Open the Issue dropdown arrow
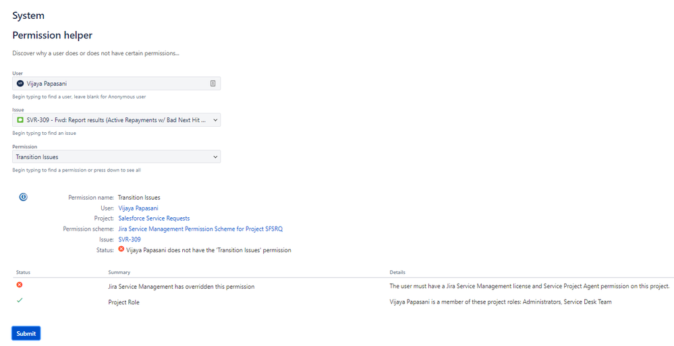674x346 pixels. coord(215,120)
